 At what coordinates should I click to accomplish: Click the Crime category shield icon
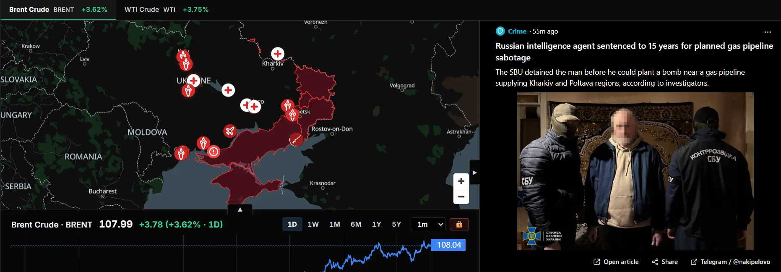point(500,31)
